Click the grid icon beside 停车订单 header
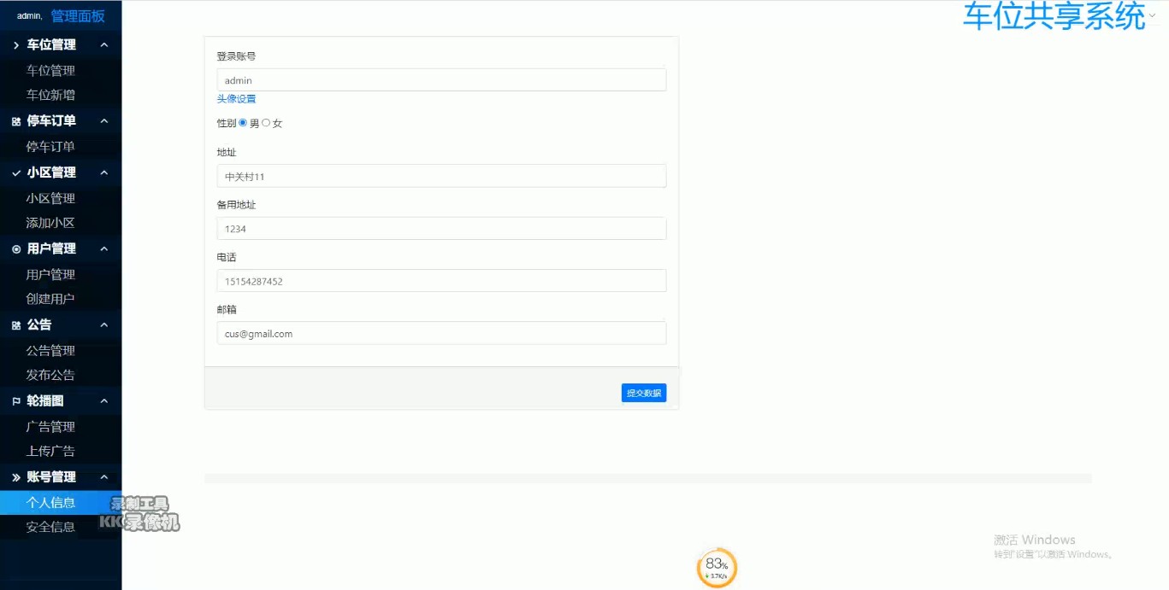1169x590 pixels. click(16, 121)
